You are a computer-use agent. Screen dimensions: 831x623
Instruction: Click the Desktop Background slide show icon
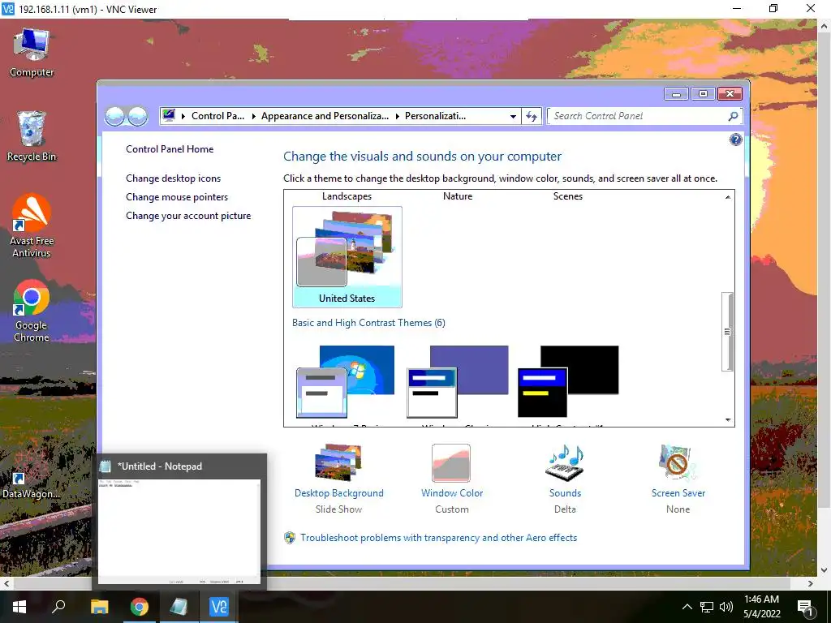(338, 462)
